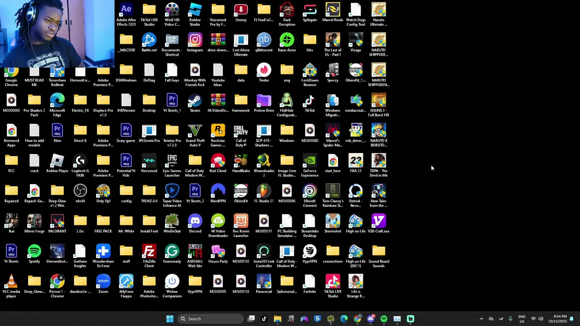Open the Yt Shorts_2 Premiere project
The image size is (580, 326).
[x=195, y=194]
